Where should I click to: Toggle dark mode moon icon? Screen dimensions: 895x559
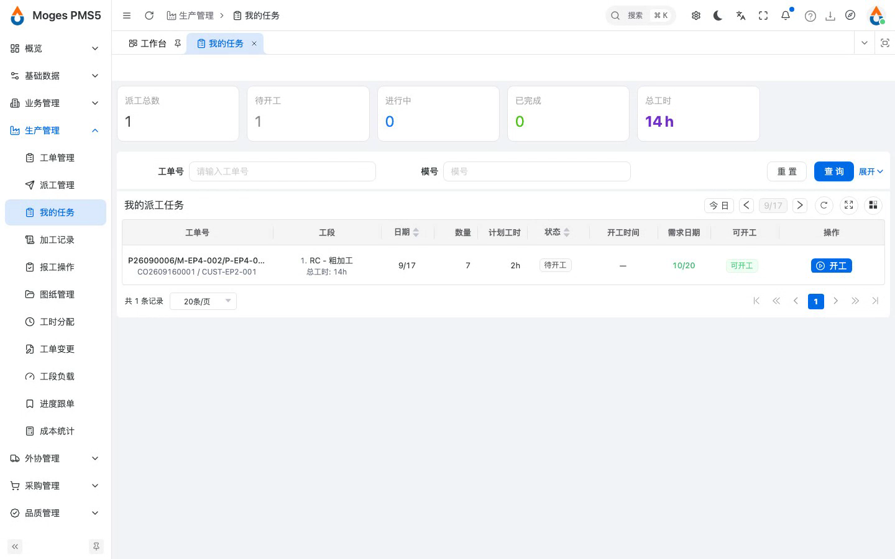tap(718, 16)
